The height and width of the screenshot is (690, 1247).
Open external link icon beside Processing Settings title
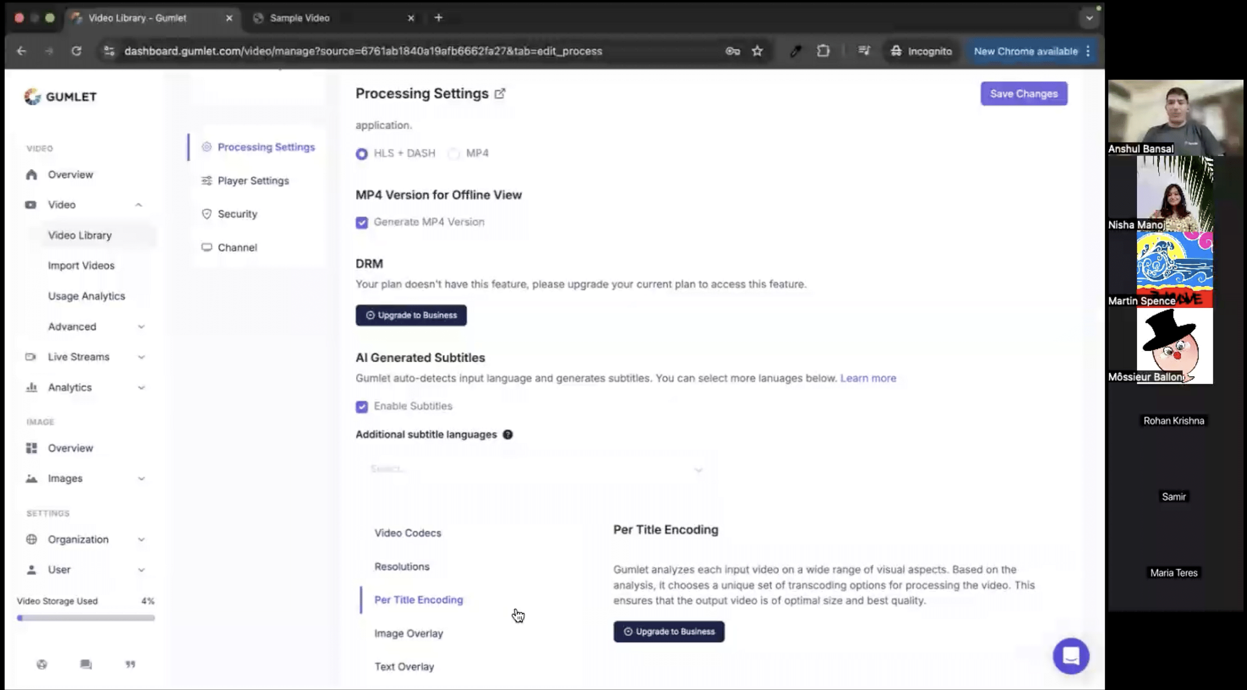(x=500, y=93)
